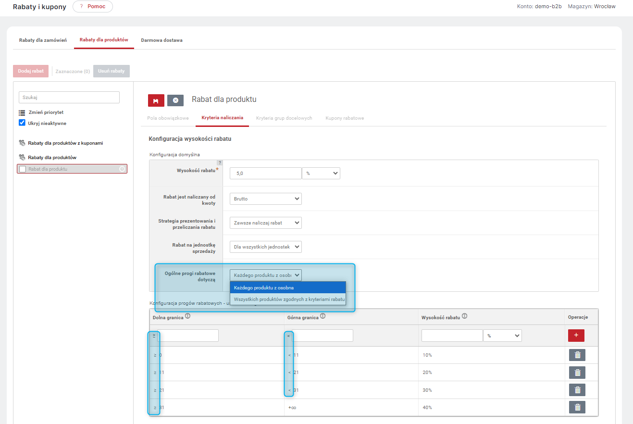The image size is (633, 424).
Task: Tick the checkbox for Rabat dla produktu
Action: (23, 169)
